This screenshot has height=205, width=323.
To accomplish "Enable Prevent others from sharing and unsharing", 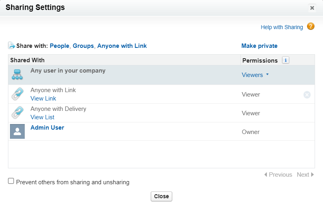I will click(11, 181).
